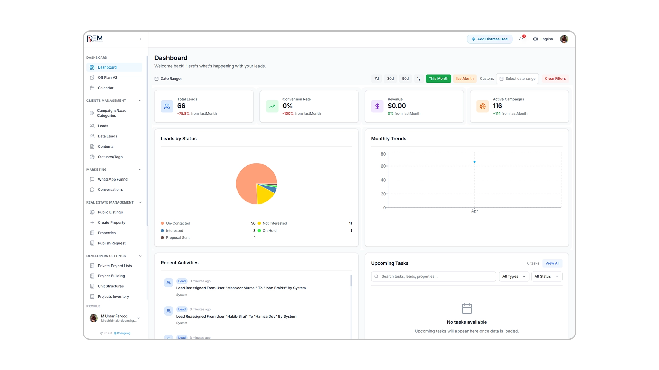Open Properties page in sidebar
Image resolution: width=659 pixels, height=370 pixels.
click(x=115, y=233)
